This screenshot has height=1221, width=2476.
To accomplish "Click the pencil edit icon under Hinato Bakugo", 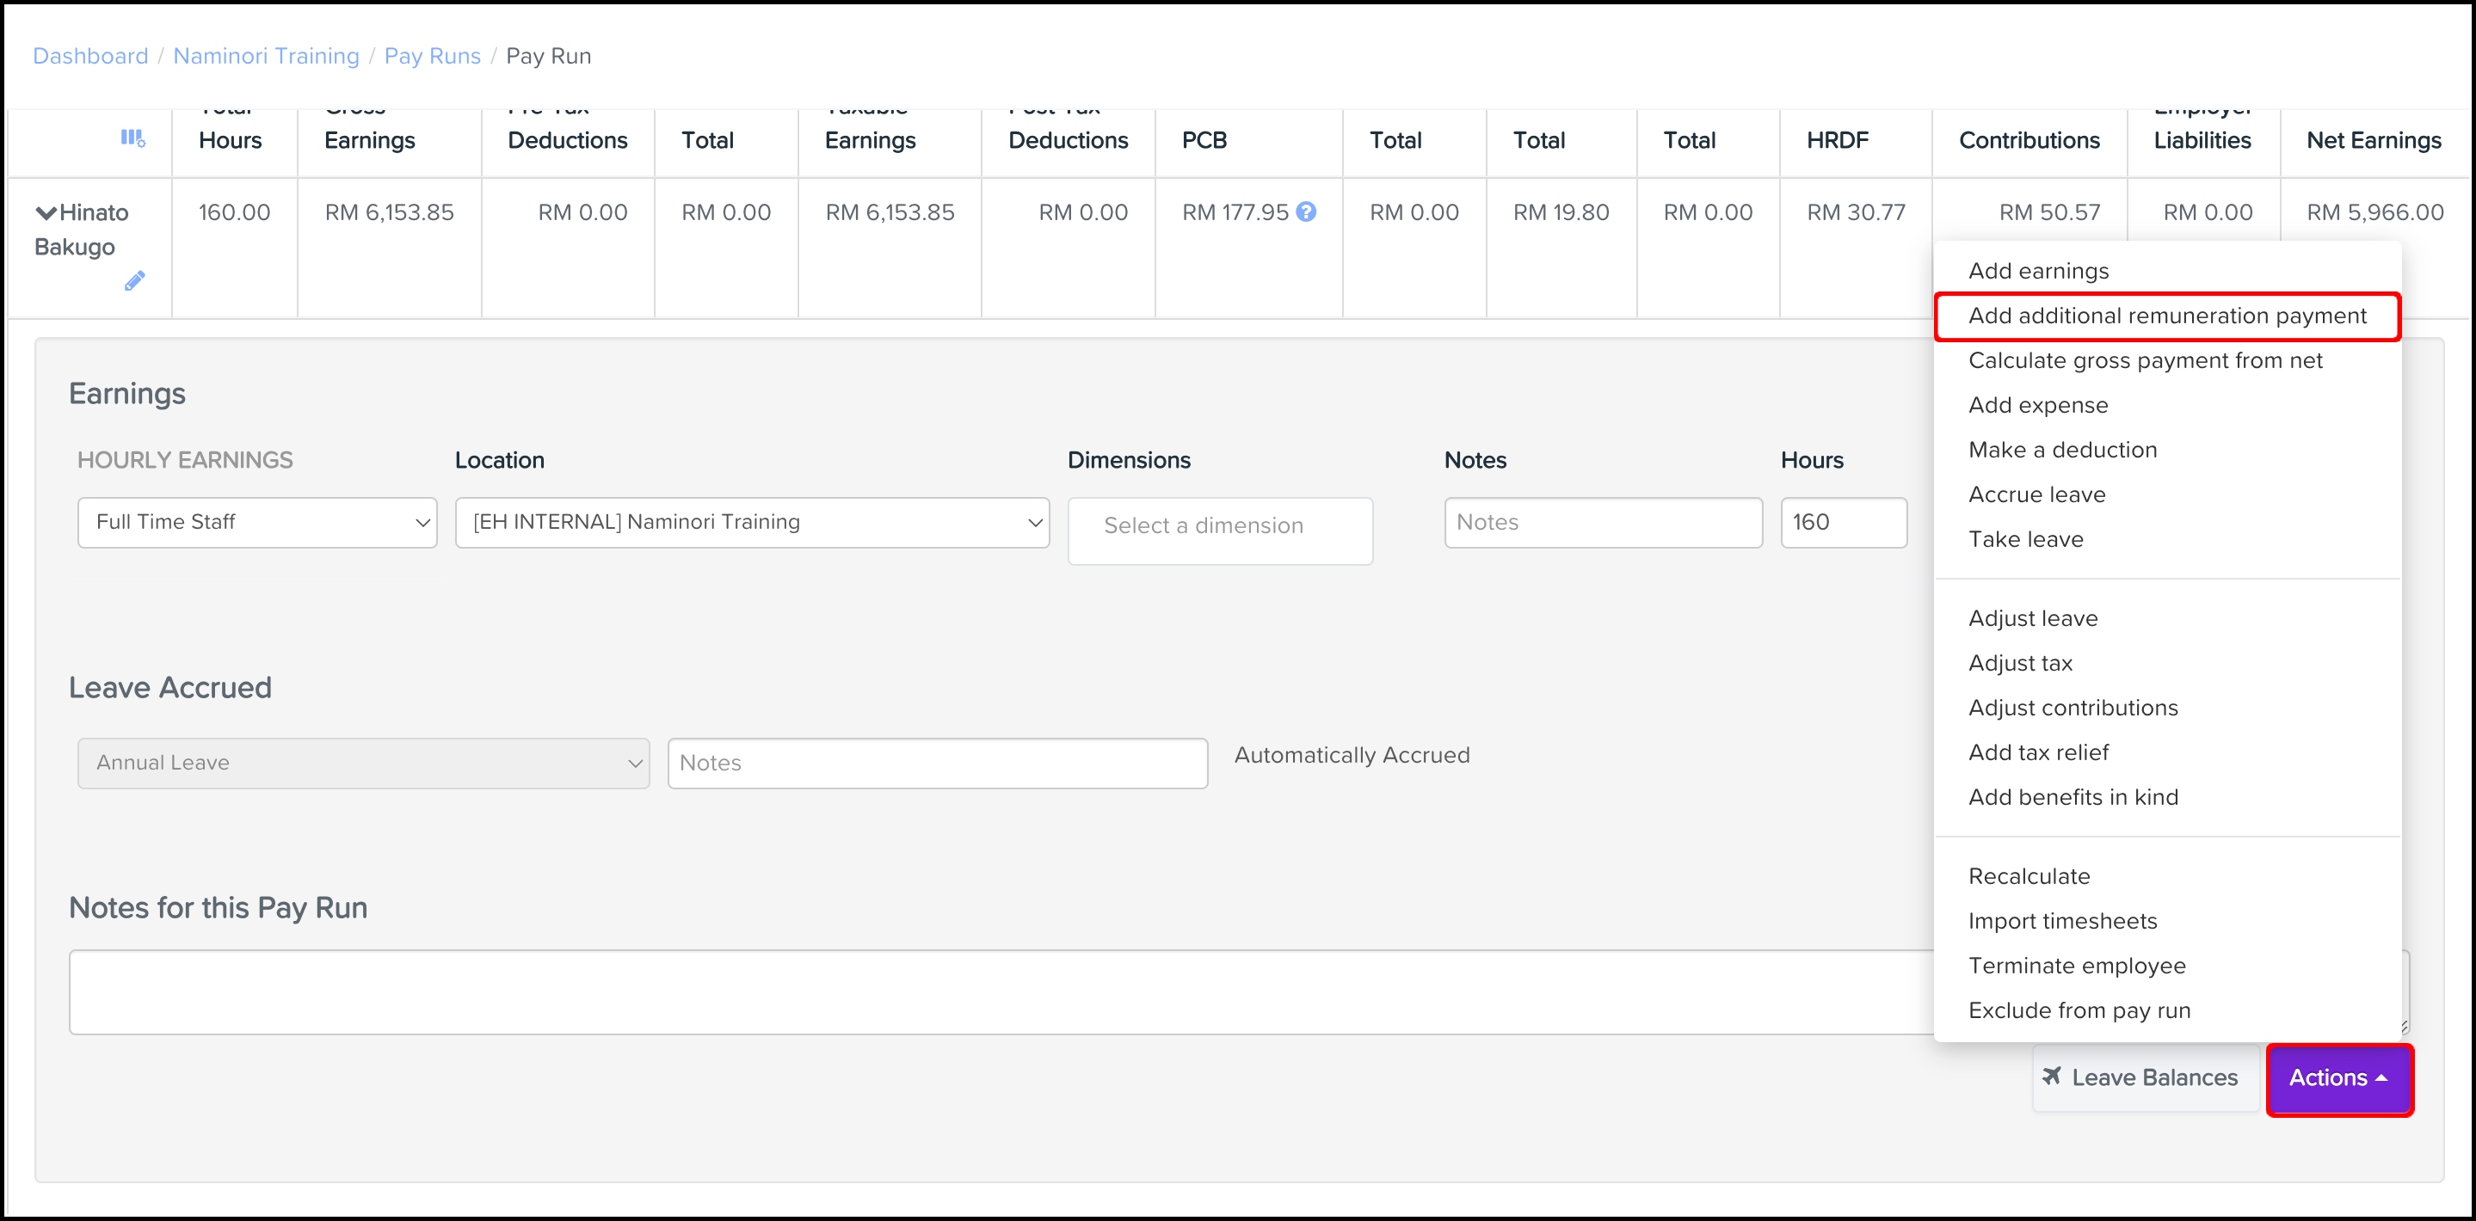I will coord(134,280).
